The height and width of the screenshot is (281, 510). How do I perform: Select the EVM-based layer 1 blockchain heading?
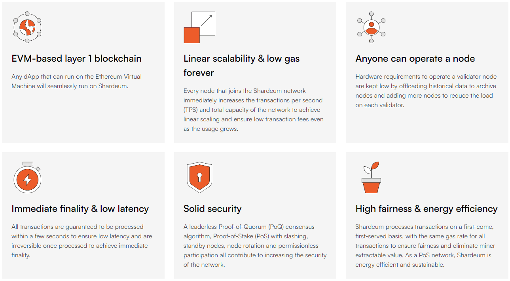point(76,58)
